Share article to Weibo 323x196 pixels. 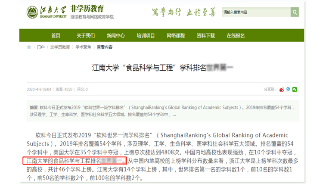click(282, 90)
